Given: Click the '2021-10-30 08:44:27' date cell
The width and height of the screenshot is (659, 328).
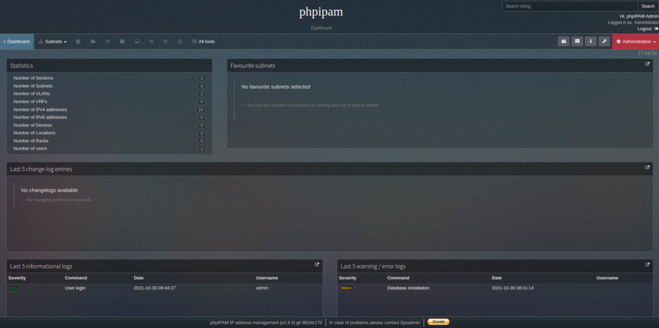Looking at the screenshot, I should point(154,288).
